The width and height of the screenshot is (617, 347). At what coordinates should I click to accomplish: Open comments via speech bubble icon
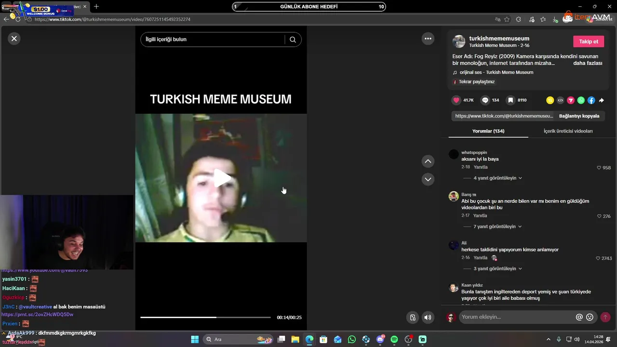(485, 100)
